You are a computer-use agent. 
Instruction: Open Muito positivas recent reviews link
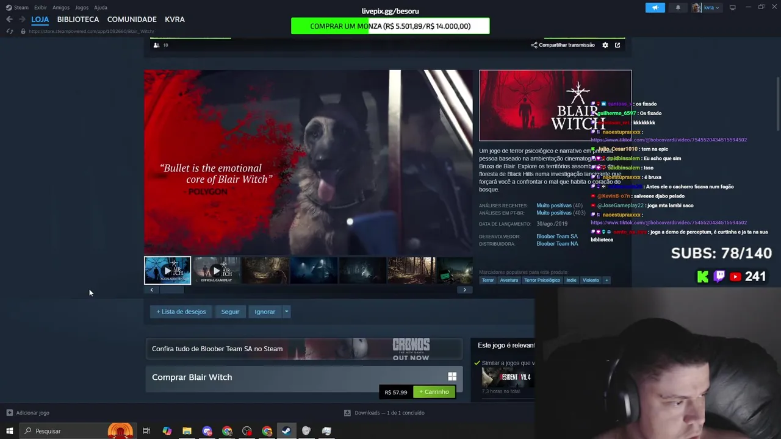click(554, 205)
